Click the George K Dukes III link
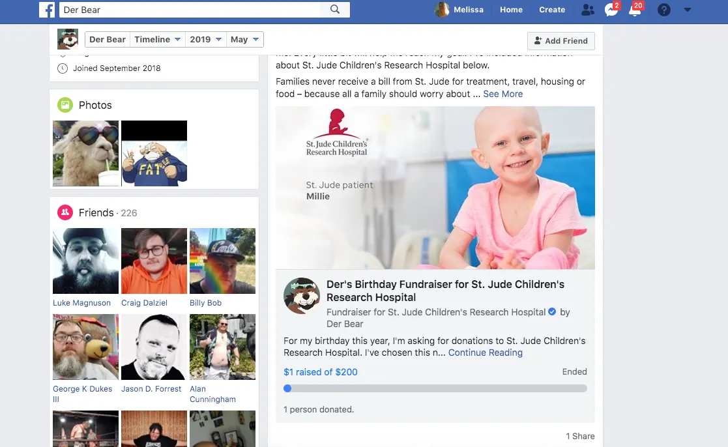728x447 pixels. (83, 394)
